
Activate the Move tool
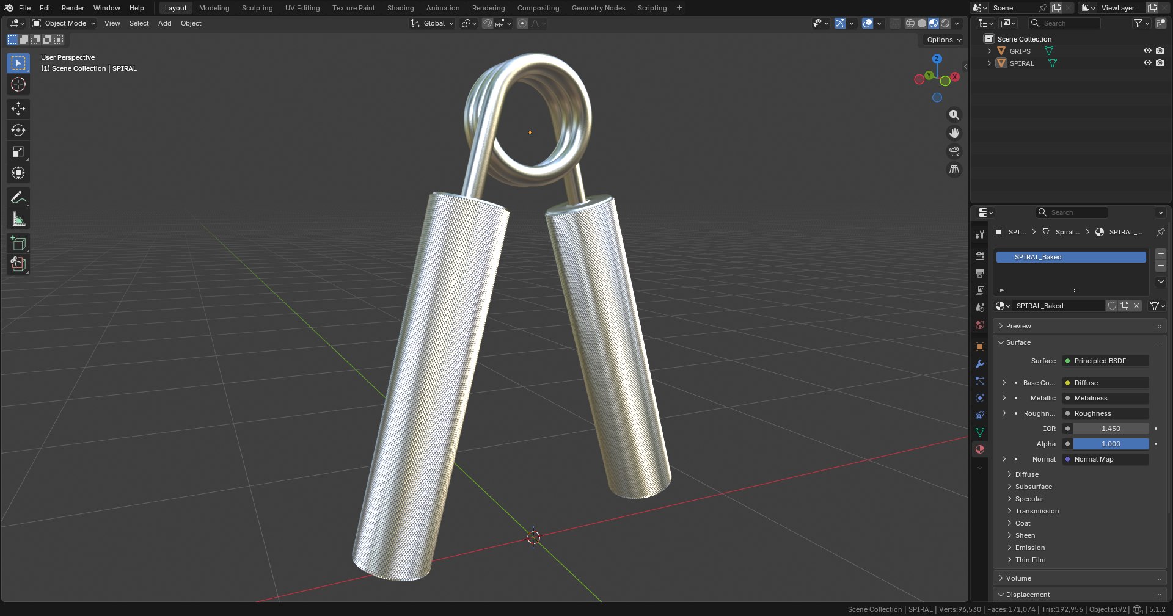18,109
